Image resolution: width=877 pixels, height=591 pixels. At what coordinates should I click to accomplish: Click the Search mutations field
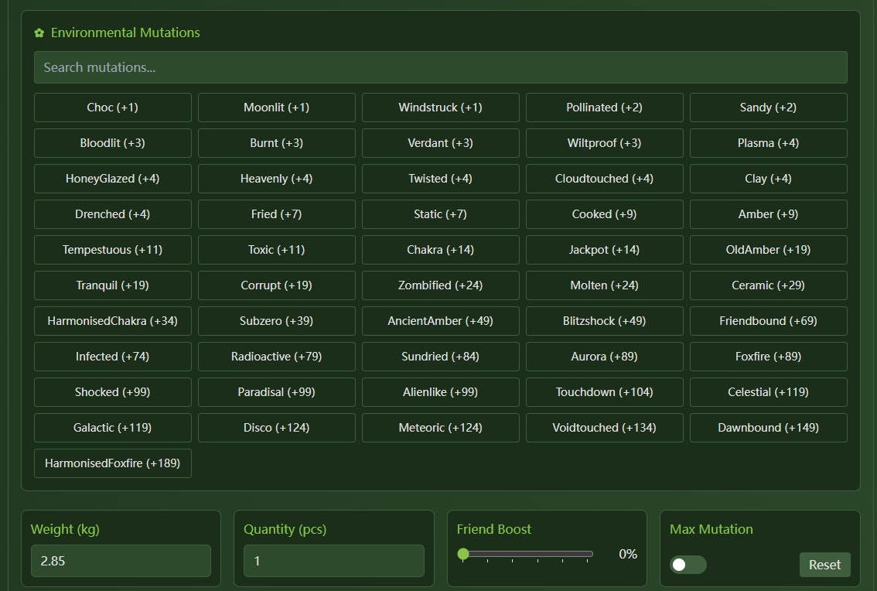point(441,67)
